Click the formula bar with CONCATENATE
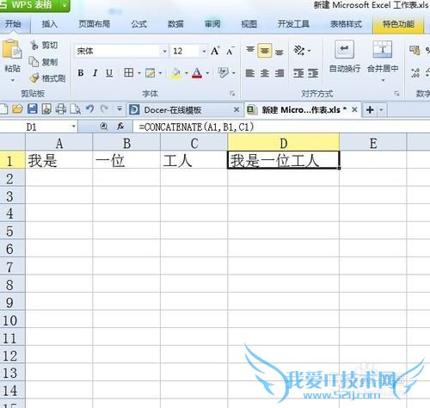 (x=282, y=127)
